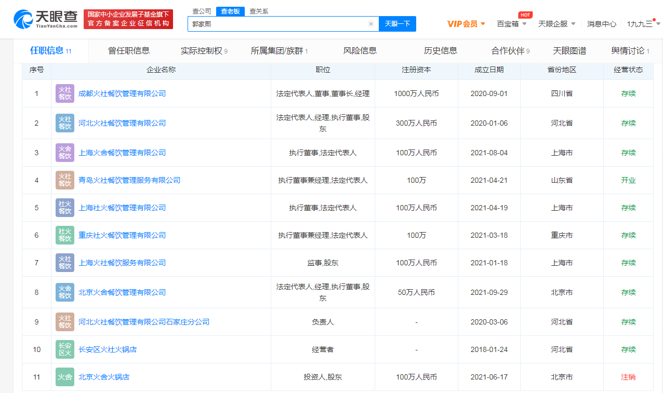Click the 四川省 region cell
The image size is (663, 393).
pos(562,93)
